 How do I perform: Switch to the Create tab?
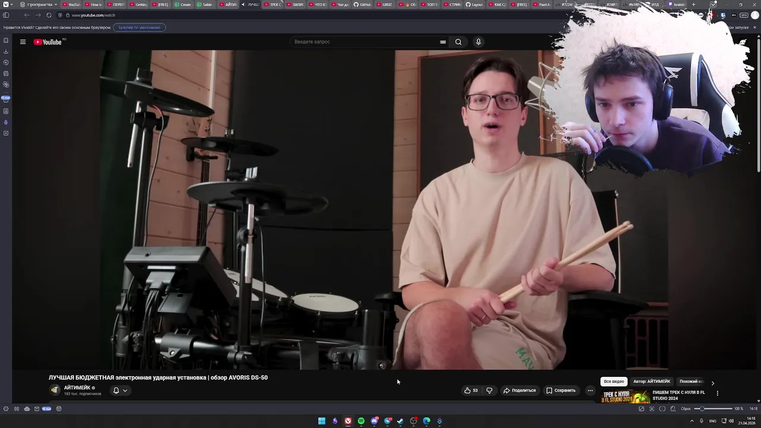click(183, 4)
